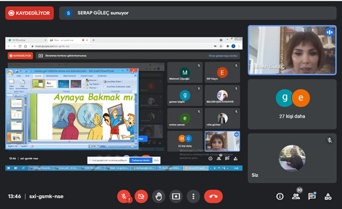Click the KAYDEDİLİYOR recording indicator

click(29, 13)
